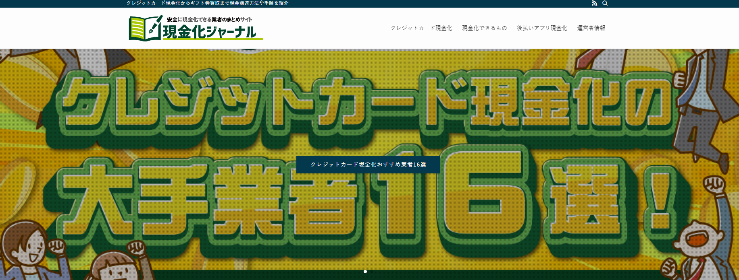Screen dimensions: 739x280
Task: Click the 安全に現金化できる業者のまとめサイト subtitle
Action: (x=210, y=19)
